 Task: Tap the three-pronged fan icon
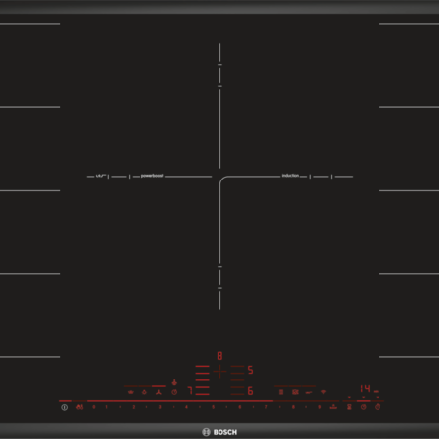point(159,392)
